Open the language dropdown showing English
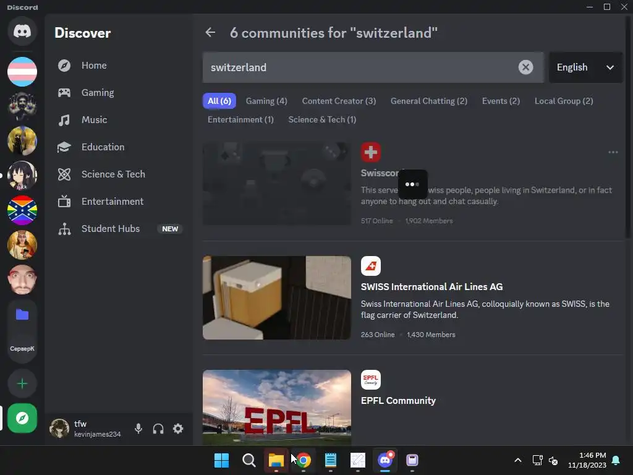 point(585,67)
